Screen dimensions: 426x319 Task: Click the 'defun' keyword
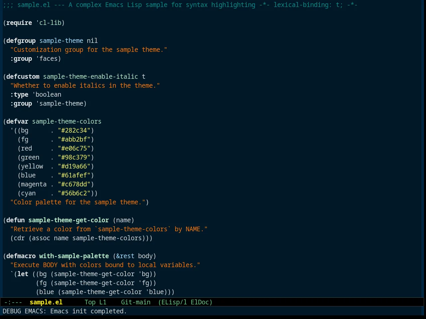pos(15,220)
